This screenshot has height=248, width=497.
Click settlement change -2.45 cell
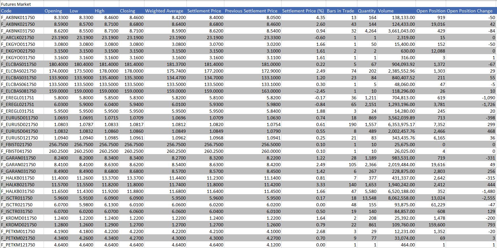pos(304,91)
